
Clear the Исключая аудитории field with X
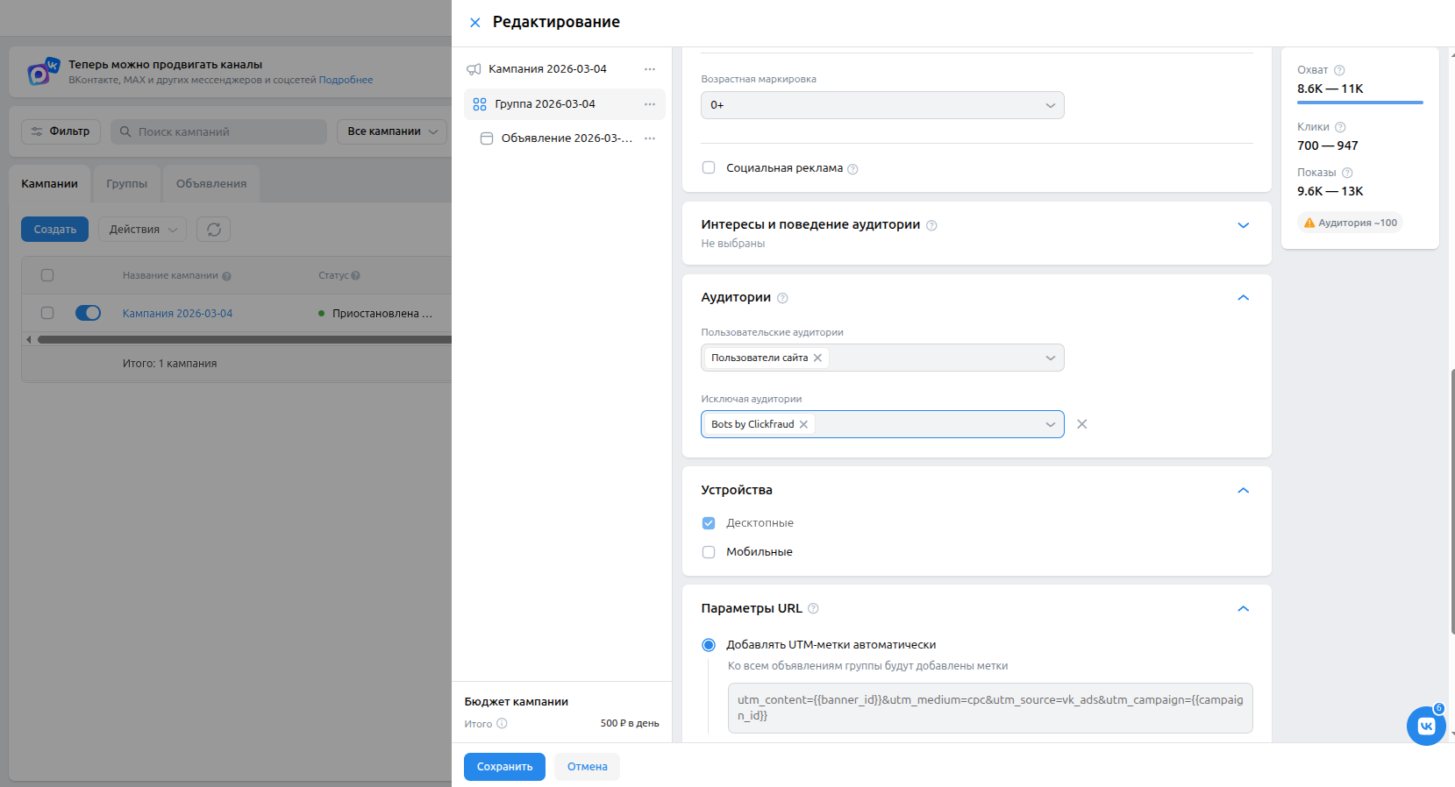(x=1081, y=424)
